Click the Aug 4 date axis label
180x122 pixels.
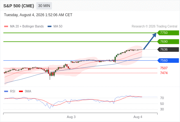(138, 117)
